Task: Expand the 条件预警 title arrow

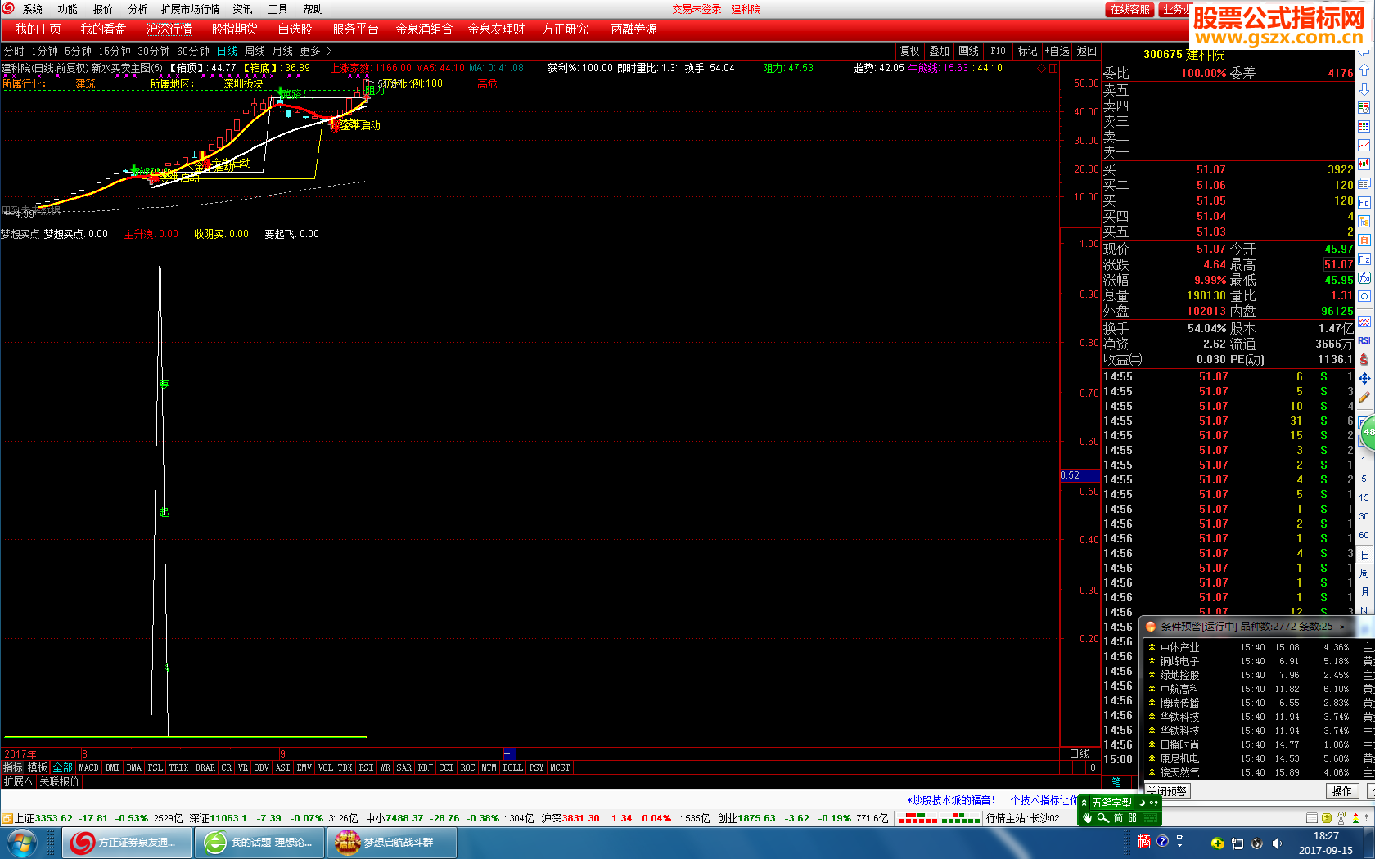Action: (x=1342, y=627)
